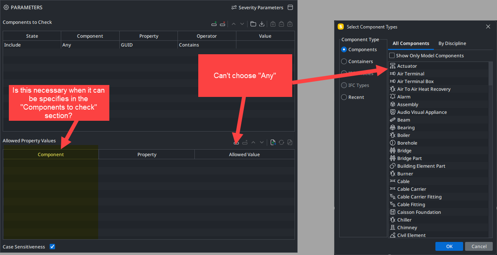
Task: Open Severity Parameters settings
Action: [257, 8]
